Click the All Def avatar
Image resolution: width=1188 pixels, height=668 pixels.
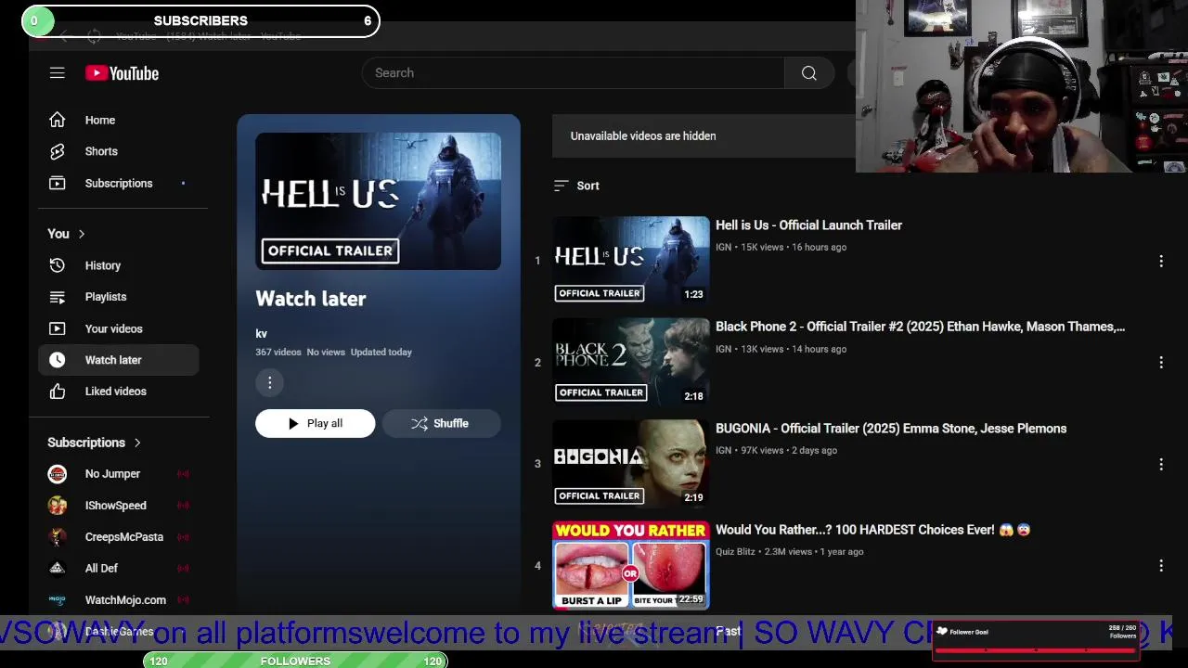58,569
